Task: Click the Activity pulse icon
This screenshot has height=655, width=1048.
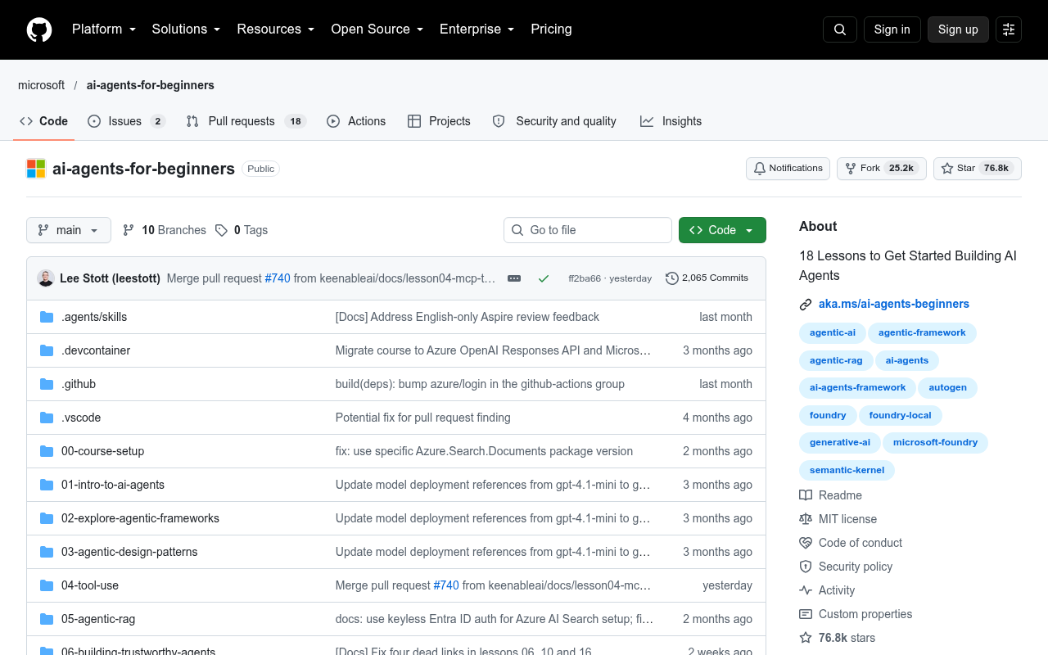Action: [x=806, y=590]
